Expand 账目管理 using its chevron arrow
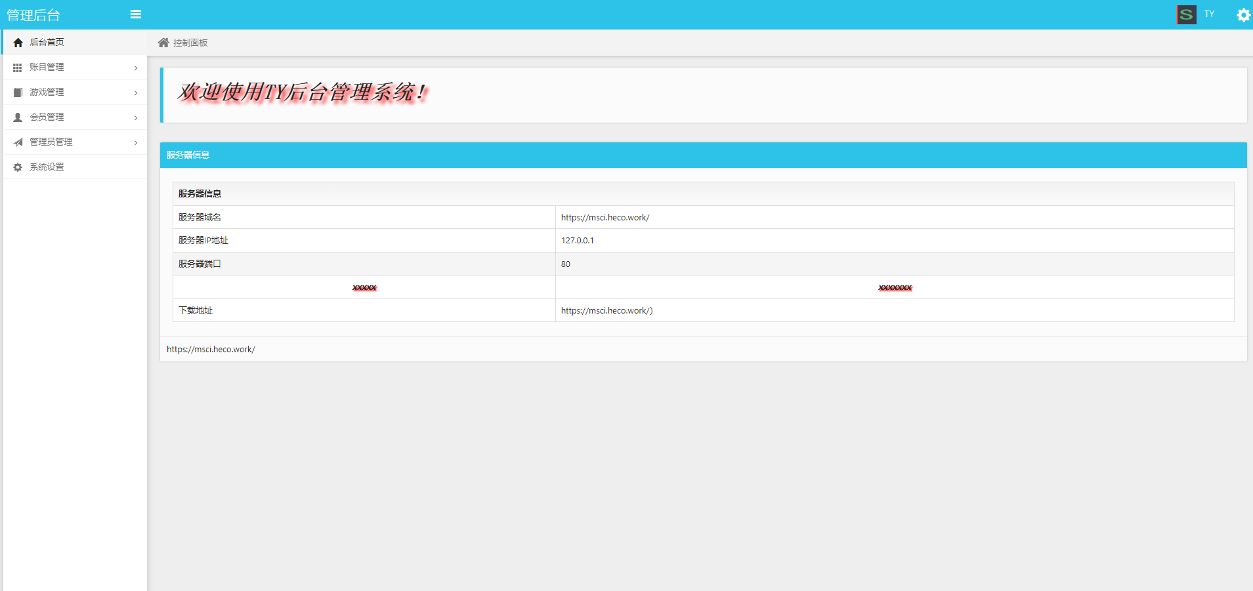This screenshot has height=591, width=1253. click(136, 68)
